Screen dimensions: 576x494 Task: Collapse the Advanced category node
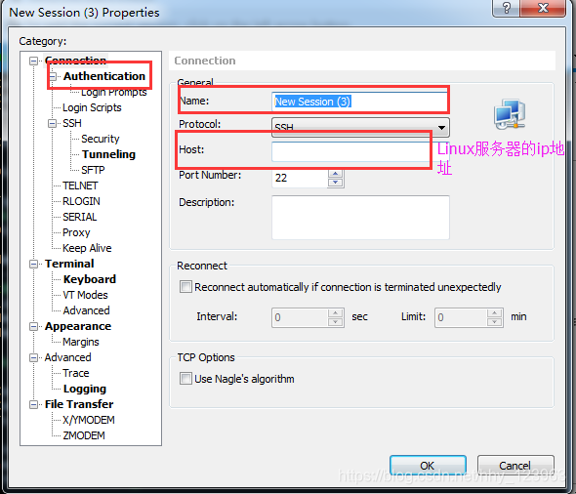coord(33,357)
